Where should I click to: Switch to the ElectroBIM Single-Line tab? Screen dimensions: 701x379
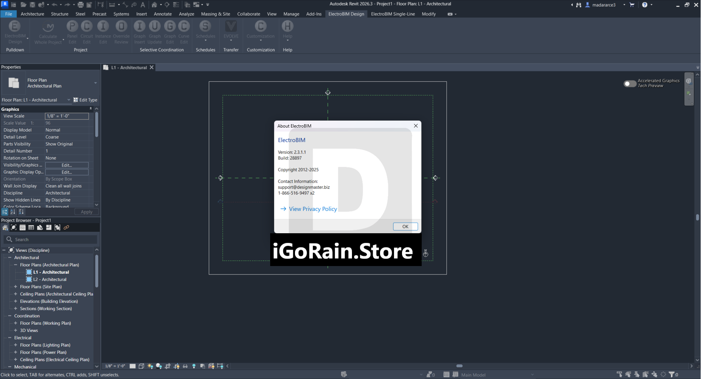click(x=393, y=14)
